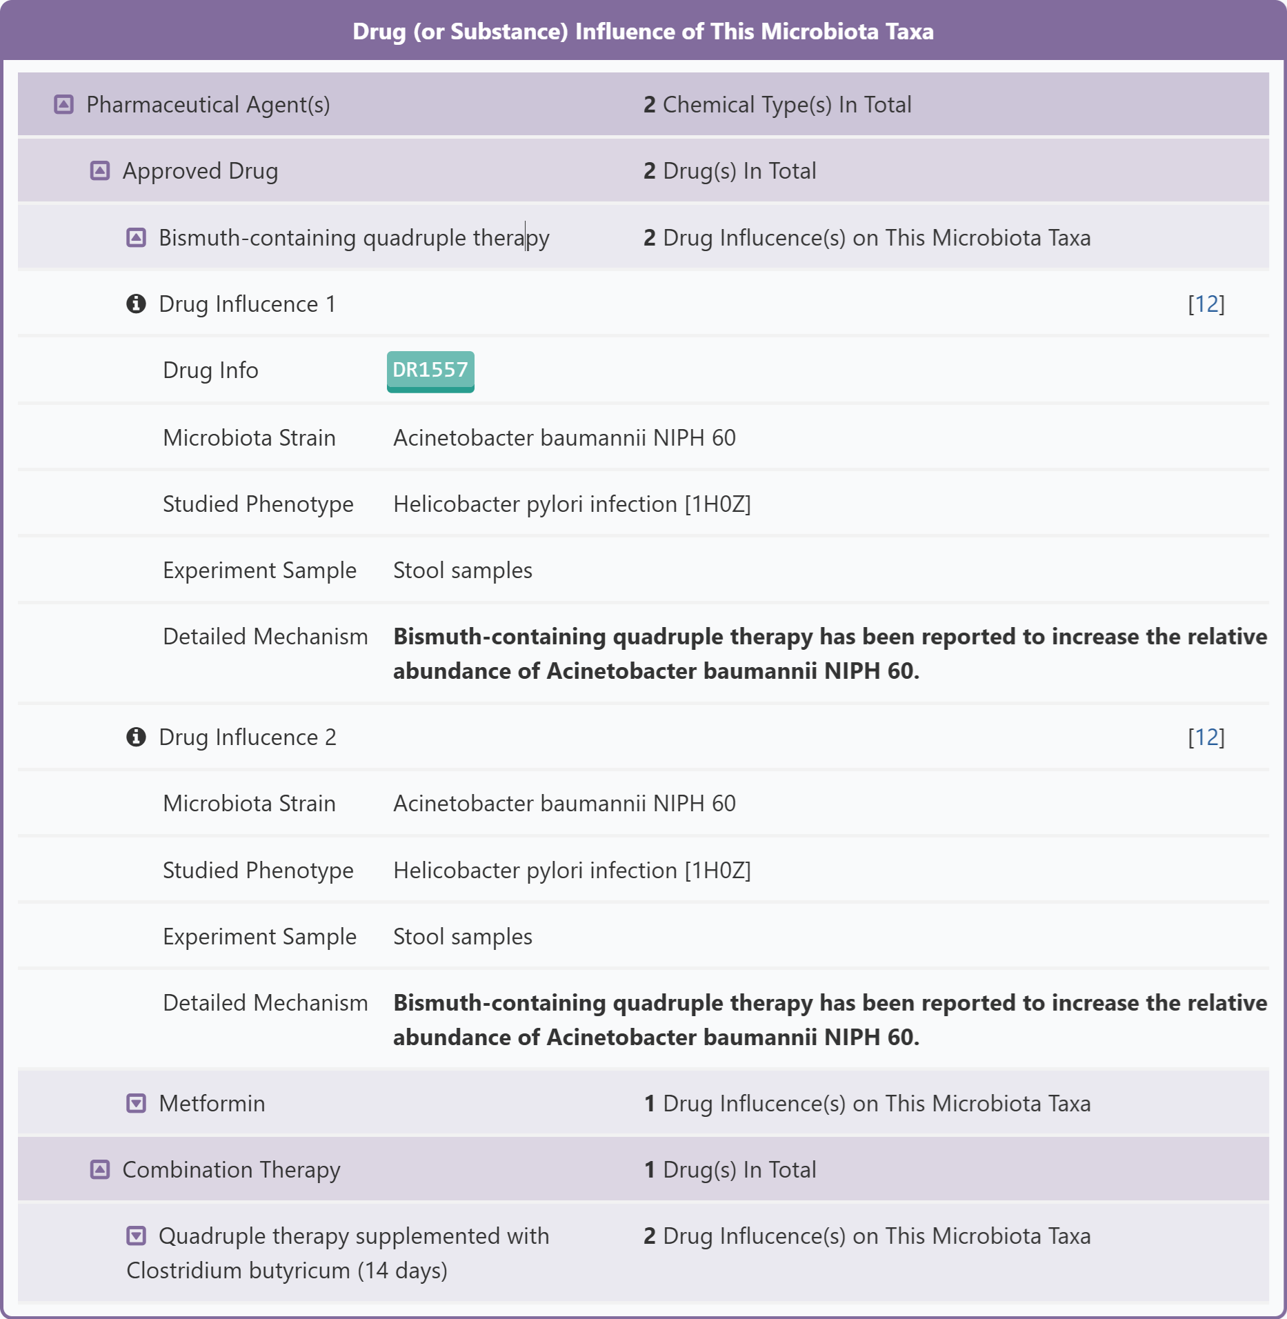Click the Metformin row label
This screenshot has width=1287, height=1319.
(212, 1103)
